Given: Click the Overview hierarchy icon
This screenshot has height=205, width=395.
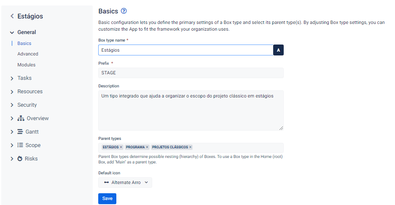Looking at the screenshot, I should (21, 118).
